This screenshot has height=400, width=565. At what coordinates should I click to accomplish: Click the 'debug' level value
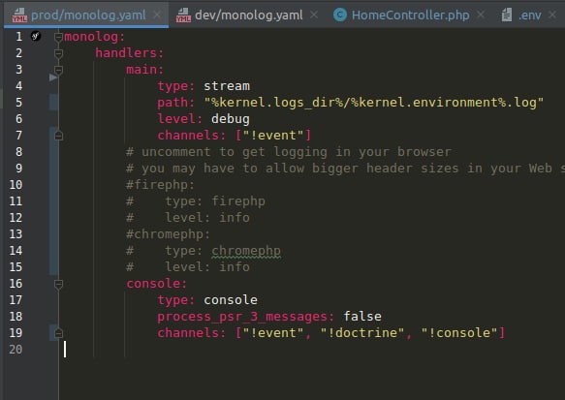[x=231, y=119]
